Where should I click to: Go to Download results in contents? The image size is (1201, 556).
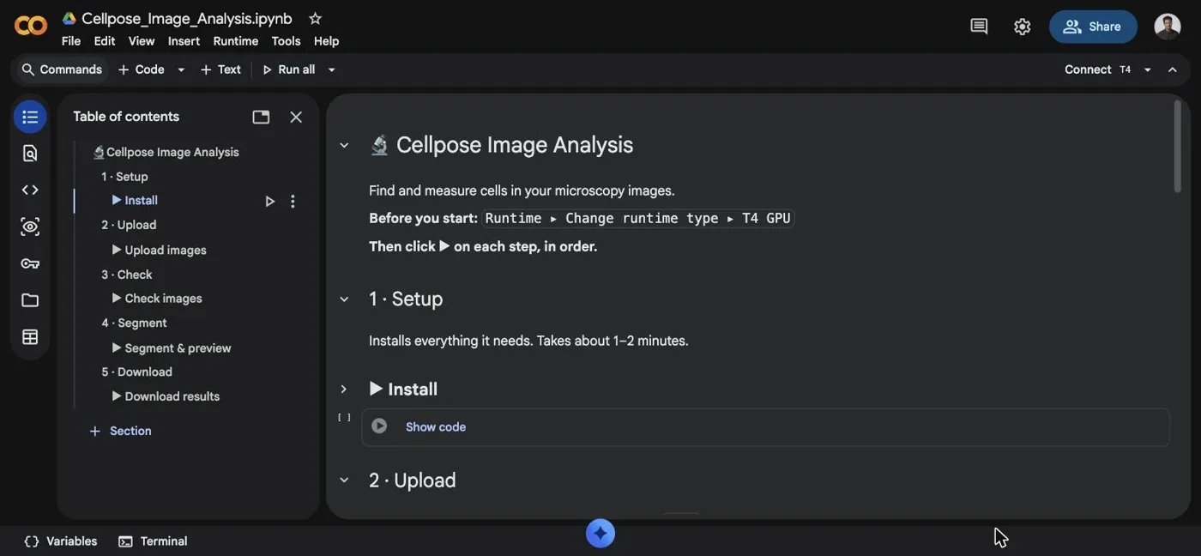[x=166, y=396]
